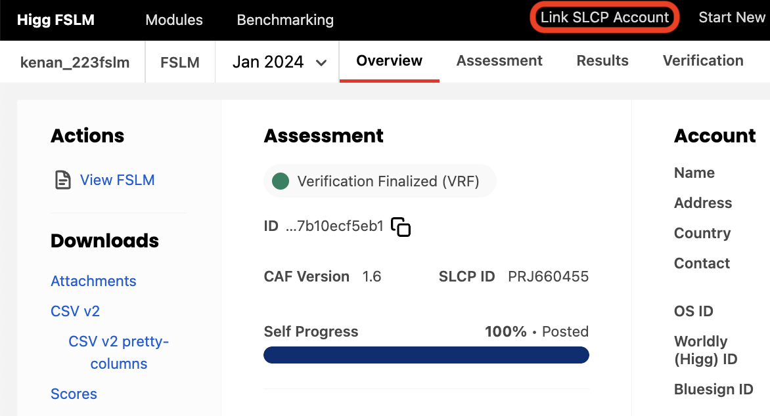This screenshot has height=416, width=770.
Task: Switch to the Assessment tab
Action: coord(499,61)
